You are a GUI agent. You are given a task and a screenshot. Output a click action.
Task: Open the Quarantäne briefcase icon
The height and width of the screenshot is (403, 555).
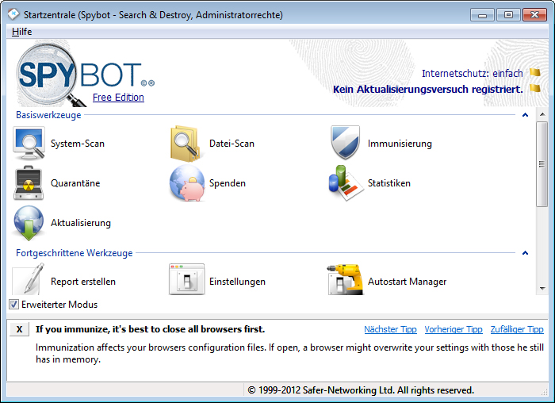[x=29, y=183]
